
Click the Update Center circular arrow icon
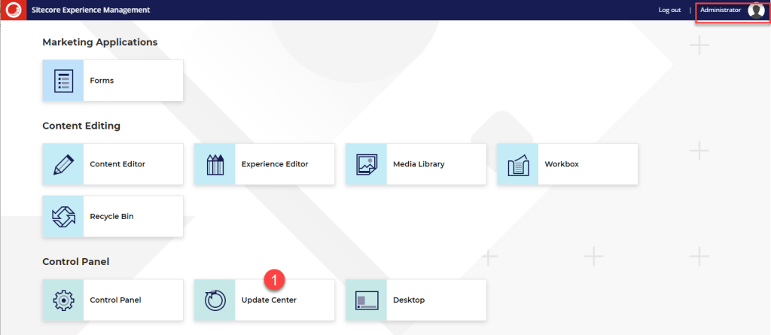[215, 300]
